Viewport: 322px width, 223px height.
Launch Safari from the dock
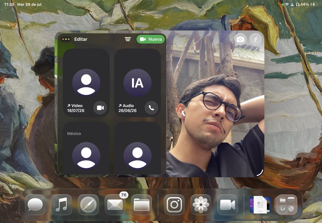click(x=88, y=205)
